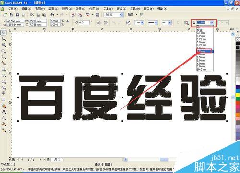
Task: Click the Export icon
Action: coord(80,15)
